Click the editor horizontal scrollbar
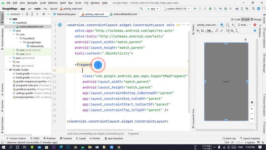Screen dimensions: 266x150 (100, 130)
